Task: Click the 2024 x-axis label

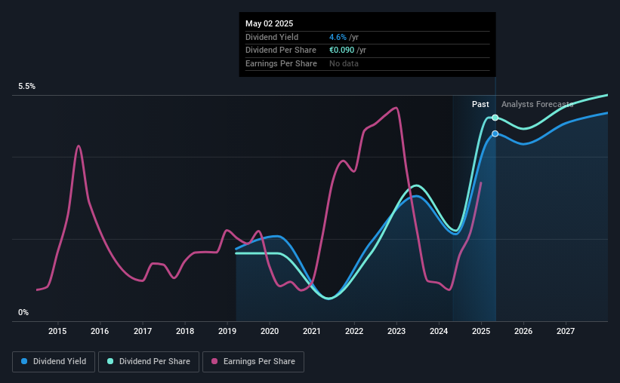Action: [439, 331]
